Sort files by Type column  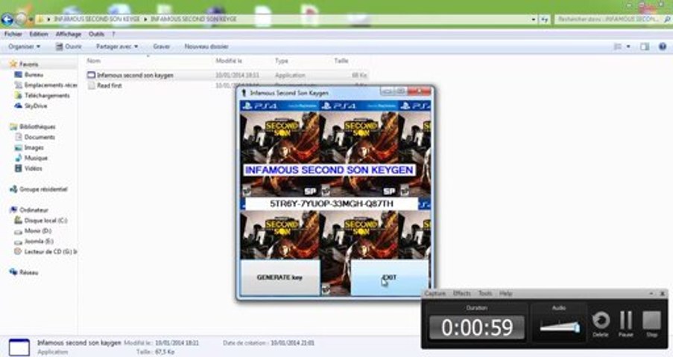(282, 61)
